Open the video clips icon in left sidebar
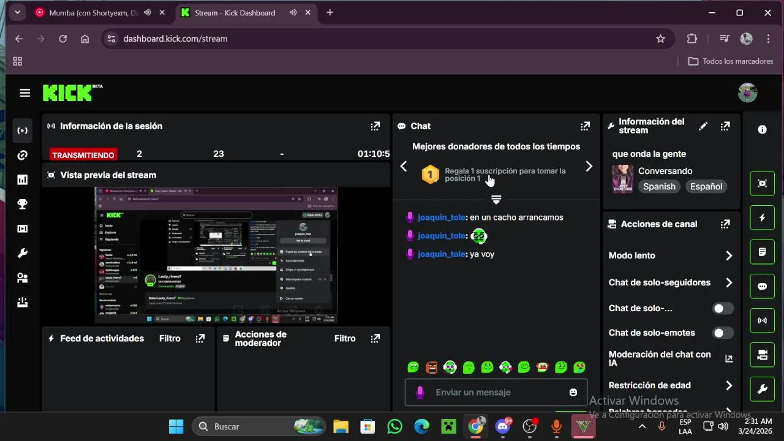The width and height of the screenshot is (784, 441). pyautogui.click(x=23, y=228)
